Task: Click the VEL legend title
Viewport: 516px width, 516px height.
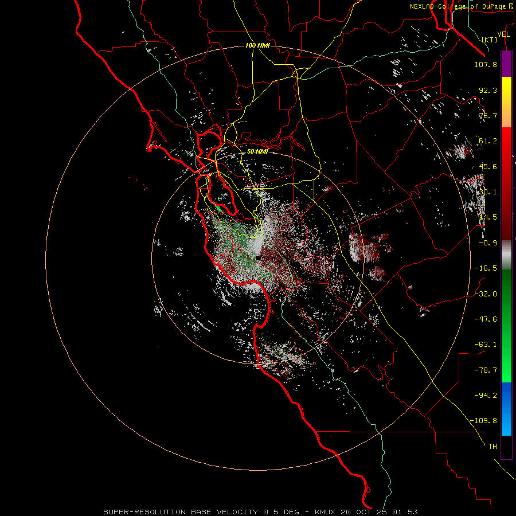Action: (x=503, y=34)
